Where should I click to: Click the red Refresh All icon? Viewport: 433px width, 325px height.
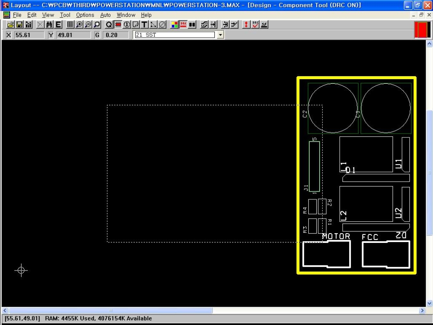point(246,25)
